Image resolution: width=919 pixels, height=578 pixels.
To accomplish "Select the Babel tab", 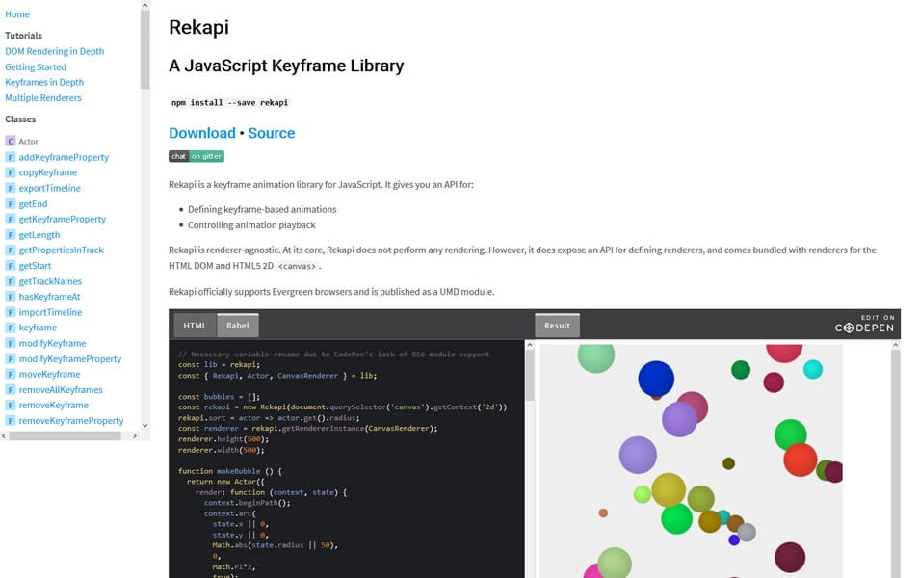I will coord(237,326).
